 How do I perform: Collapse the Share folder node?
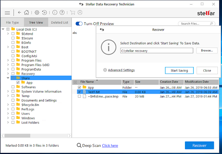8,78
